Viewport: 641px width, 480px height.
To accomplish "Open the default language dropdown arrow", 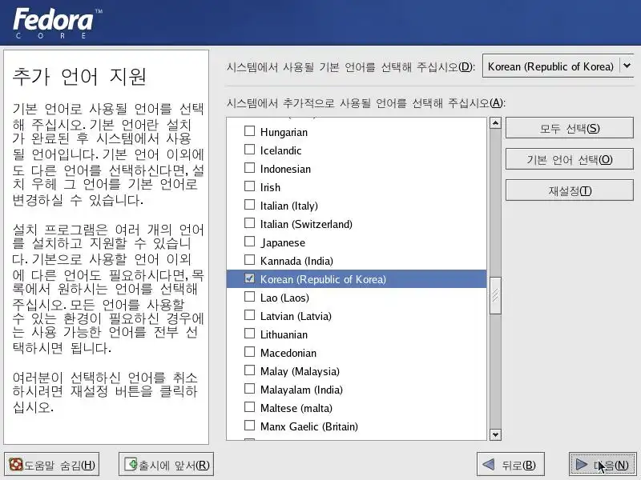I will pos(627,66).
